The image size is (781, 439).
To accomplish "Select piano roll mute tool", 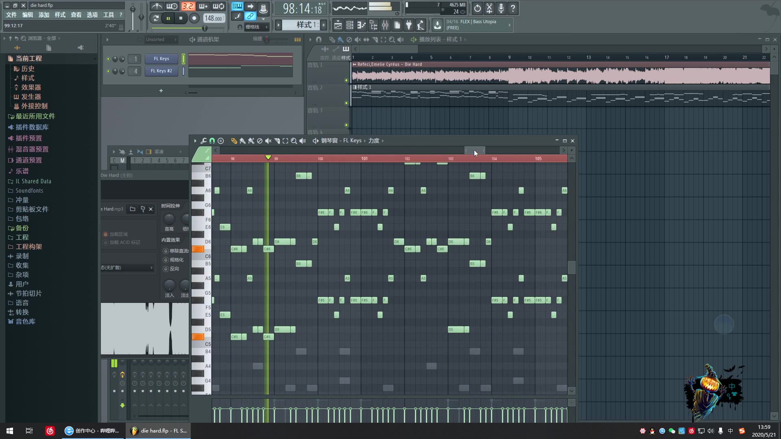I will click(268, 141).
